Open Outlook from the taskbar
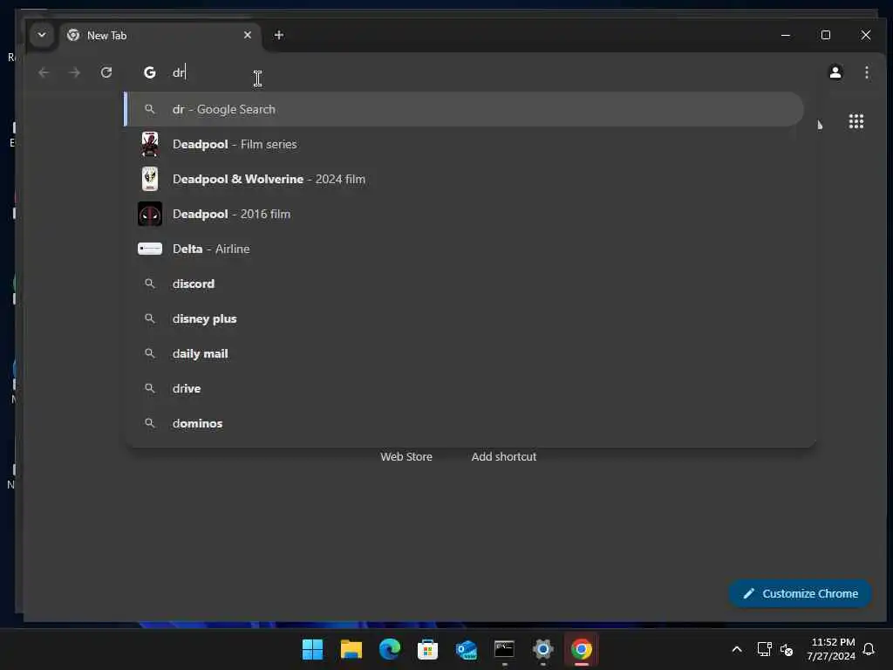The width and height of the screenshot is (893, 670). (467, 649)
